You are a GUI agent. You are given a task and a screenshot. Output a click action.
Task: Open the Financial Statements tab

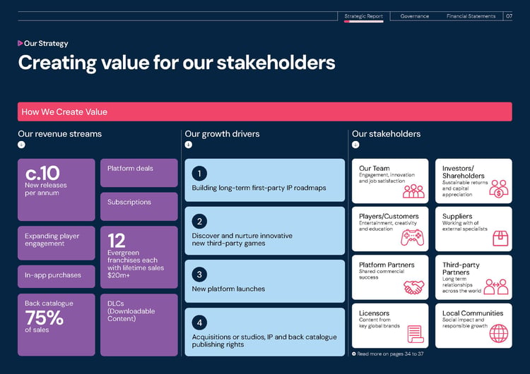[471, 16]
